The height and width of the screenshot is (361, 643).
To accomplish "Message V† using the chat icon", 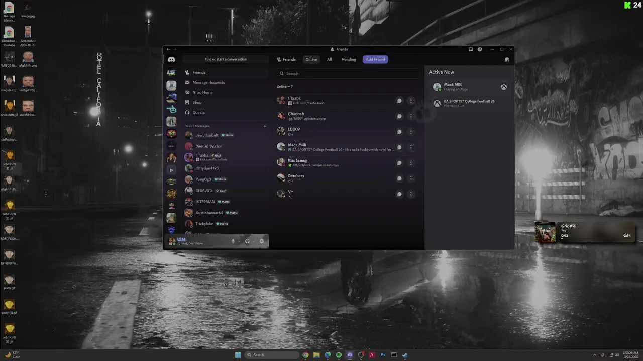I will click(399, 194).
